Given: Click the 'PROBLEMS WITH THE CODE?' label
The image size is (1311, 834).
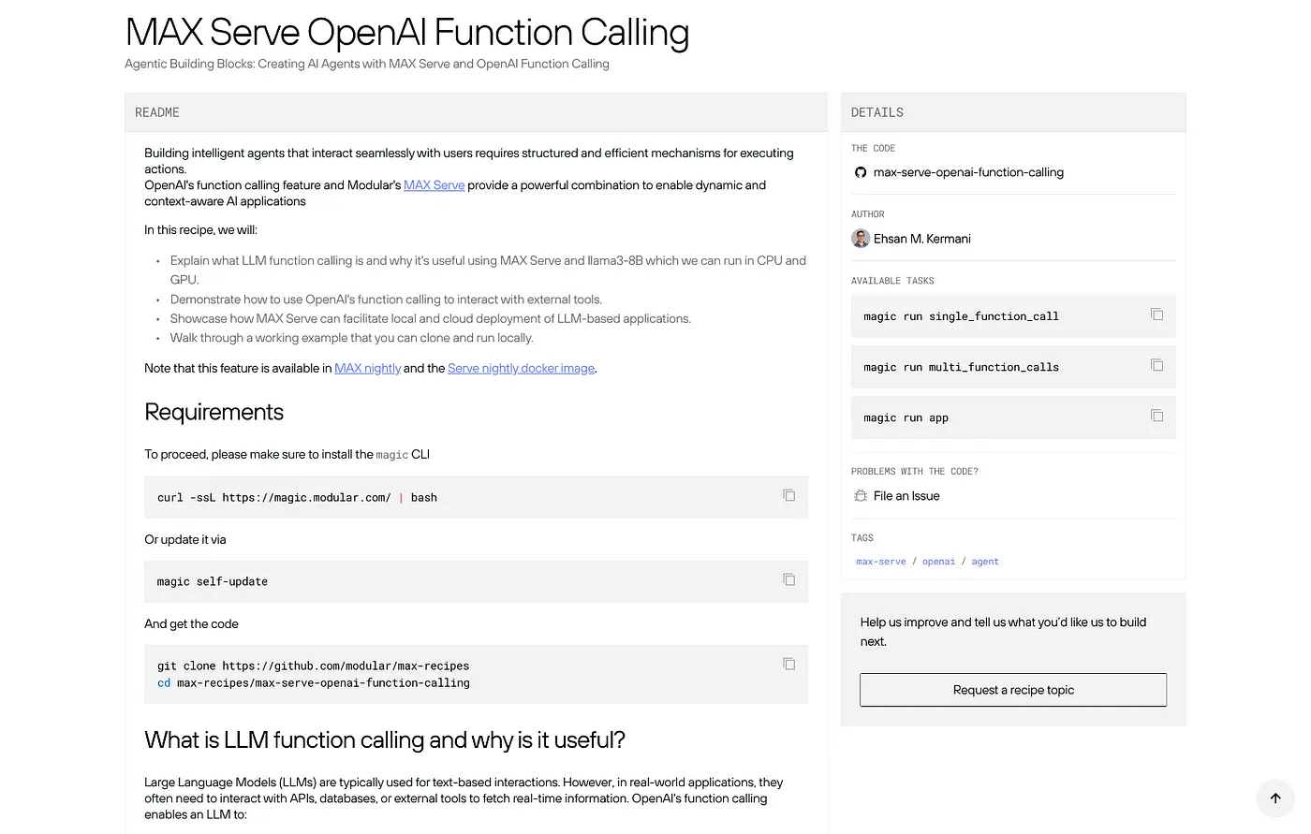Looking at the screenshot, I should (915, 472).
